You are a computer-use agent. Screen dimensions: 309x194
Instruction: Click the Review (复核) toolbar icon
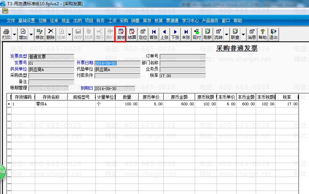(121, 34)
